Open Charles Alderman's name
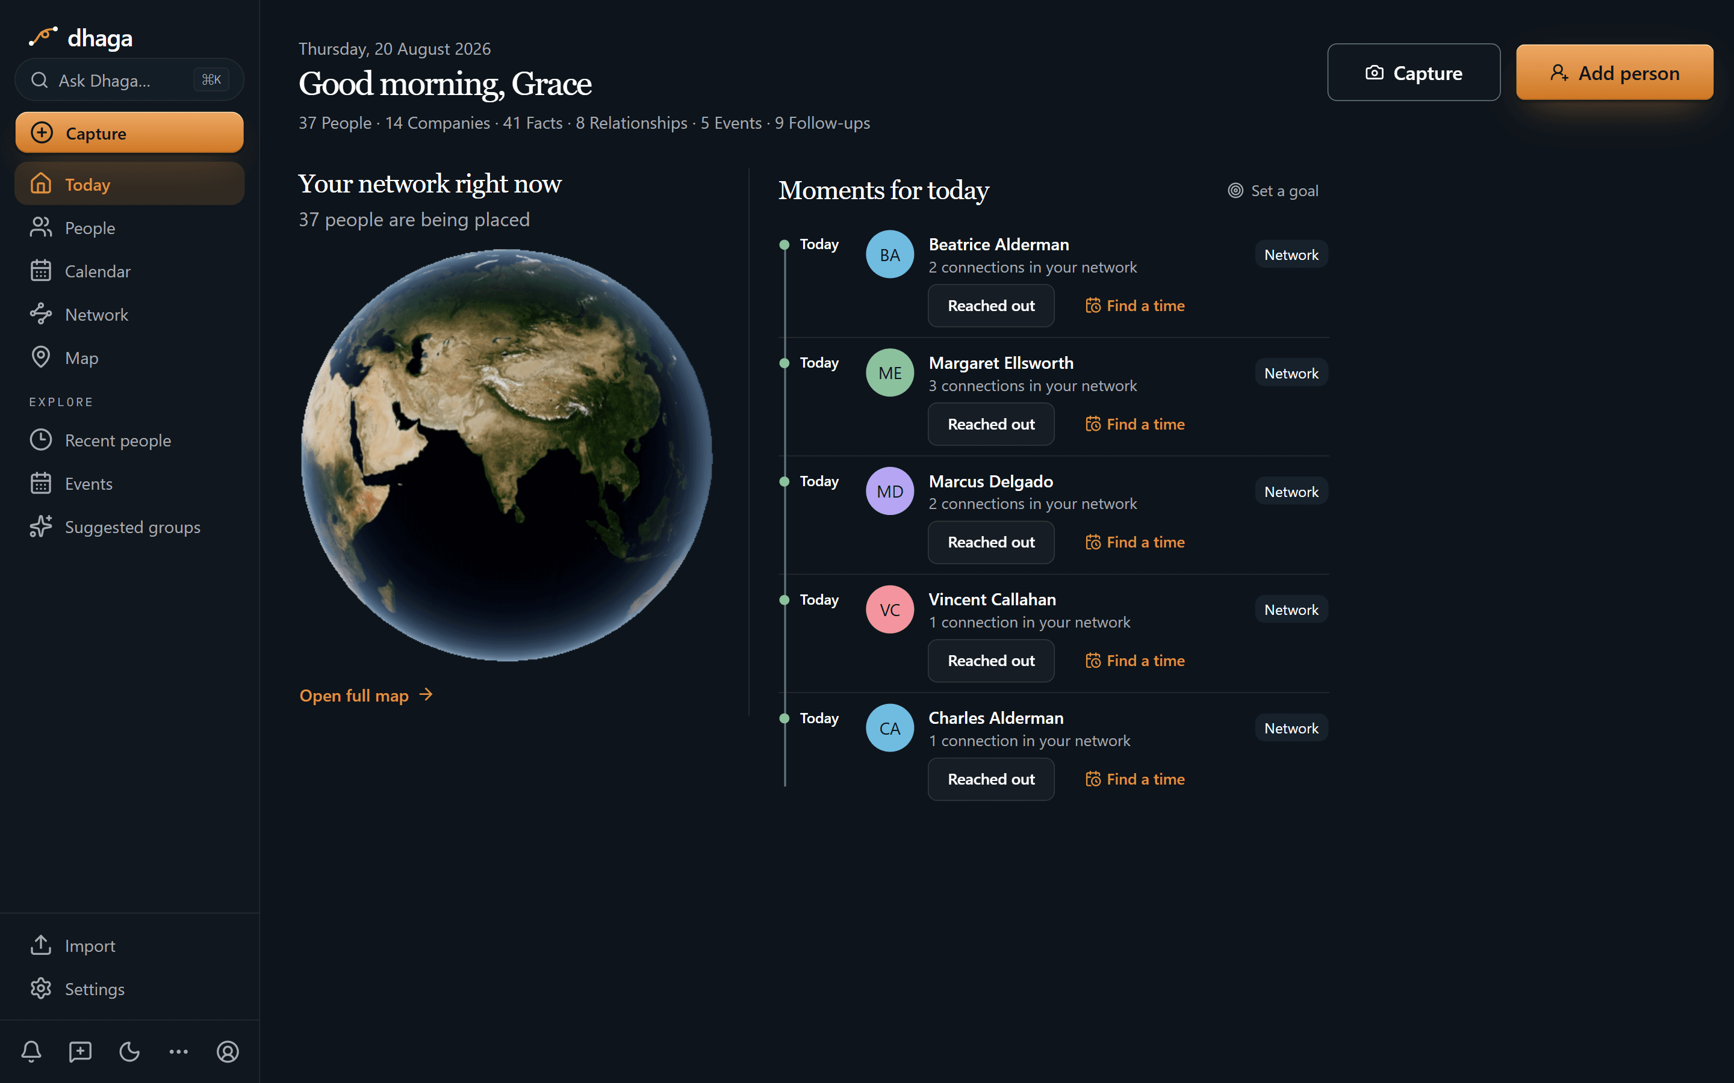1734x1083 pixels. point(996,718)
